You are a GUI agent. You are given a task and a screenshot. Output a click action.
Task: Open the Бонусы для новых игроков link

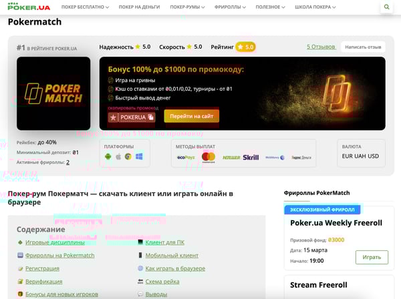tap(61, 294)
